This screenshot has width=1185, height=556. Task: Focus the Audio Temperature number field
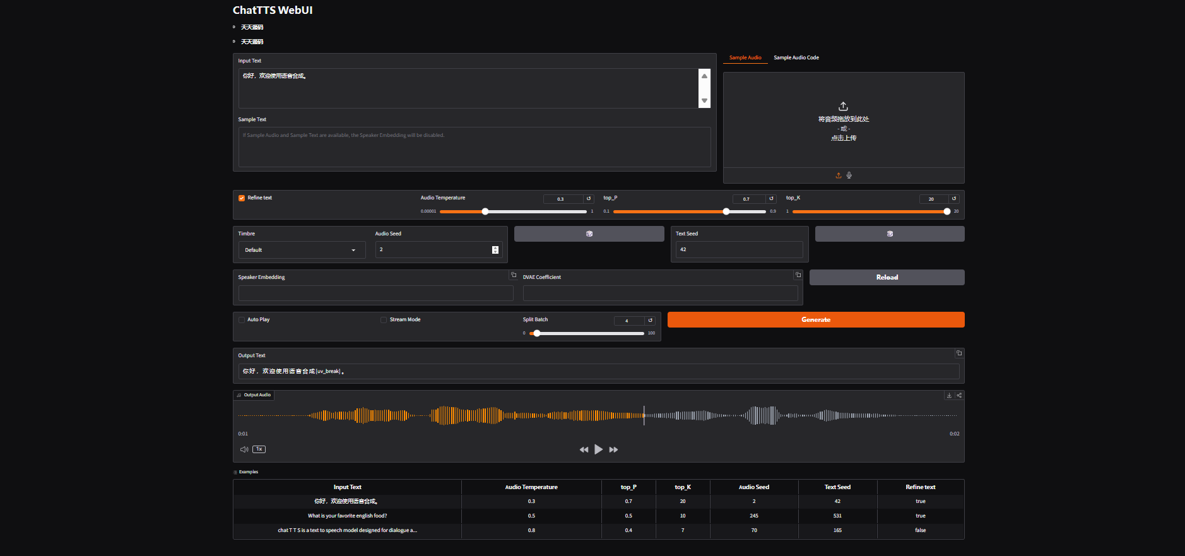click(563, 199)
